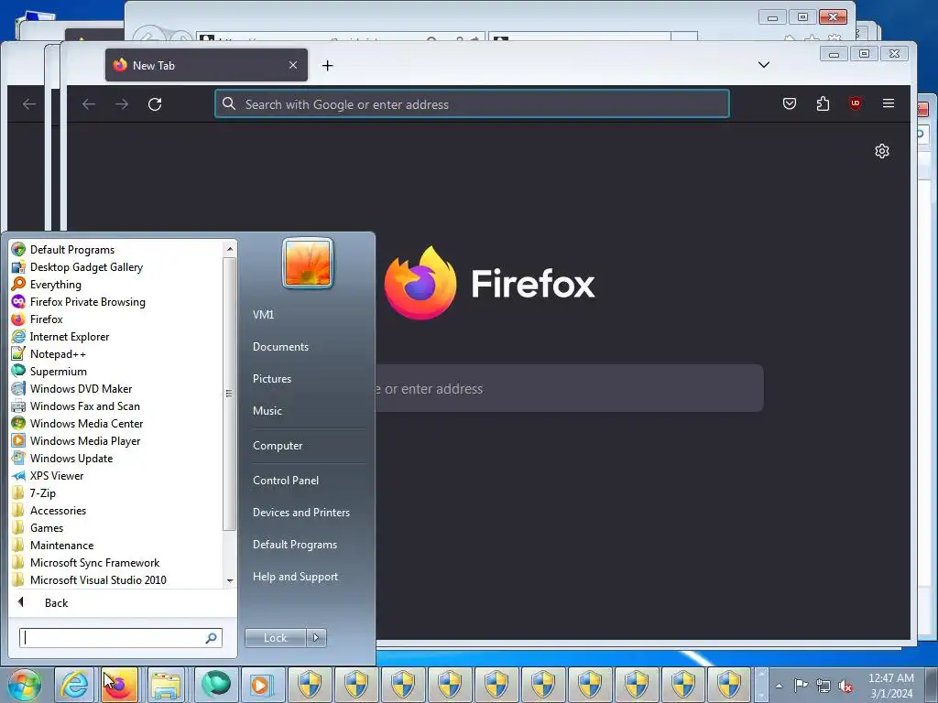Open Windows Media Player taskbar icon
Viewport: 938px width, 703px height.
pyautogui.click(x=261, y=685)
